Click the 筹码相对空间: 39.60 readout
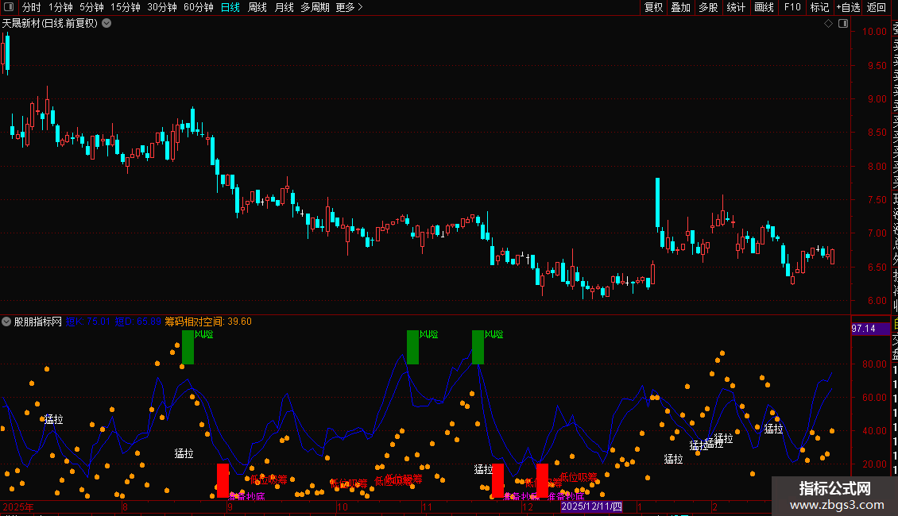Viewport: 898px width, 516px height. pos(208,322)
